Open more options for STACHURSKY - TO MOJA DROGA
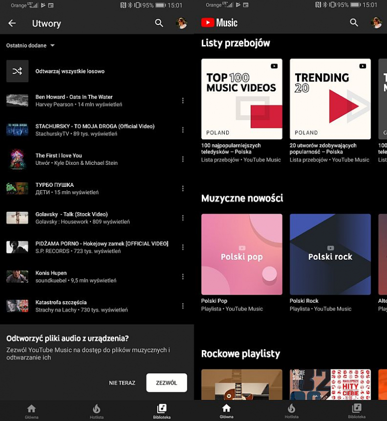This screenshot has width=387, height=421. [183, 130]
